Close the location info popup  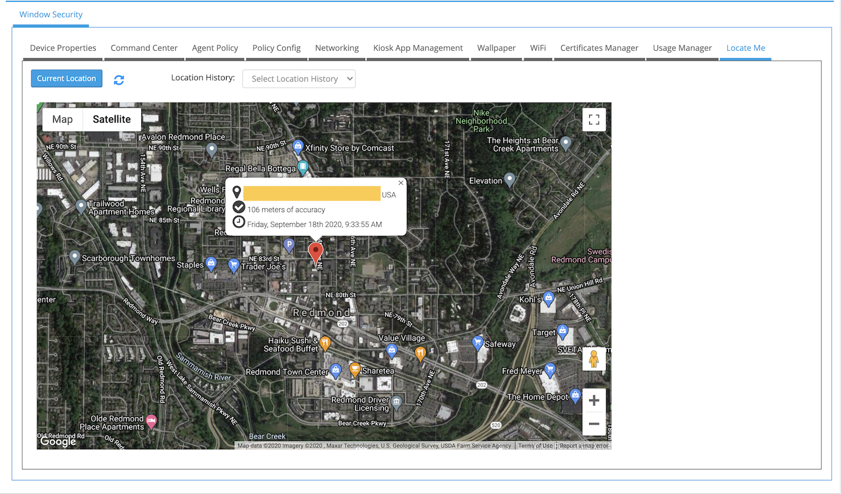[401, 183]
